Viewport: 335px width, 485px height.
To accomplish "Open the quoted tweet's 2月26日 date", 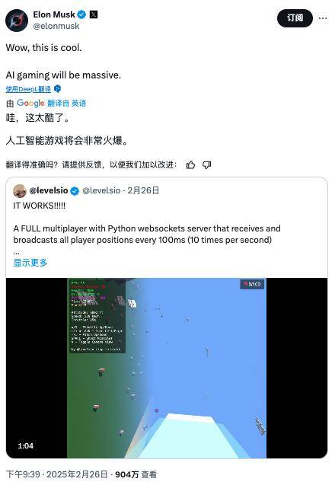I will [143, 190].
